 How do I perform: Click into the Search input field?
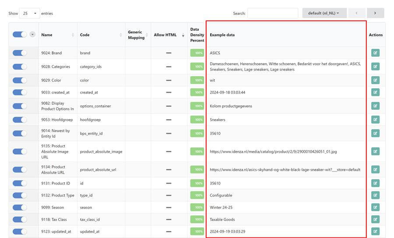pyautogui.click(x=272, y=14)
